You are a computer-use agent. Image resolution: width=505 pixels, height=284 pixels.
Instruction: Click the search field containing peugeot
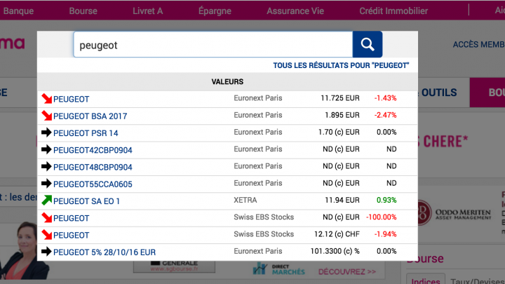213,45
